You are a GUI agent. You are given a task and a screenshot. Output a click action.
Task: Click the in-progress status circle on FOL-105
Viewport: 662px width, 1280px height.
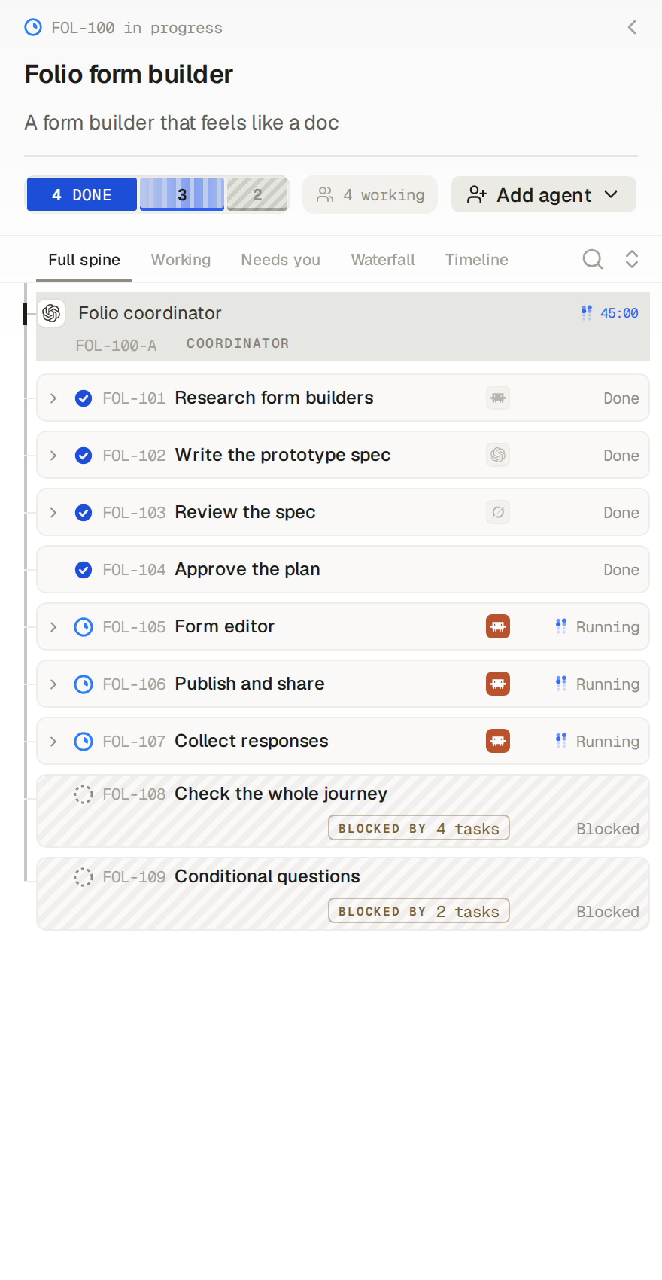[84, 627]
